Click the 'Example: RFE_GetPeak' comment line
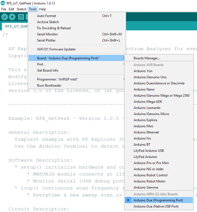 coord(66,118)
